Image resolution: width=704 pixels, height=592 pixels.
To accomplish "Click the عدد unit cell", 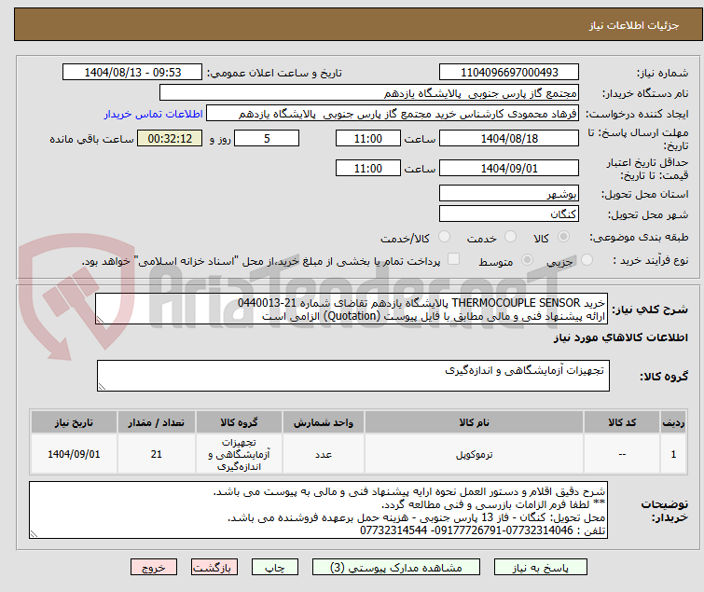I will coord(324,454).
